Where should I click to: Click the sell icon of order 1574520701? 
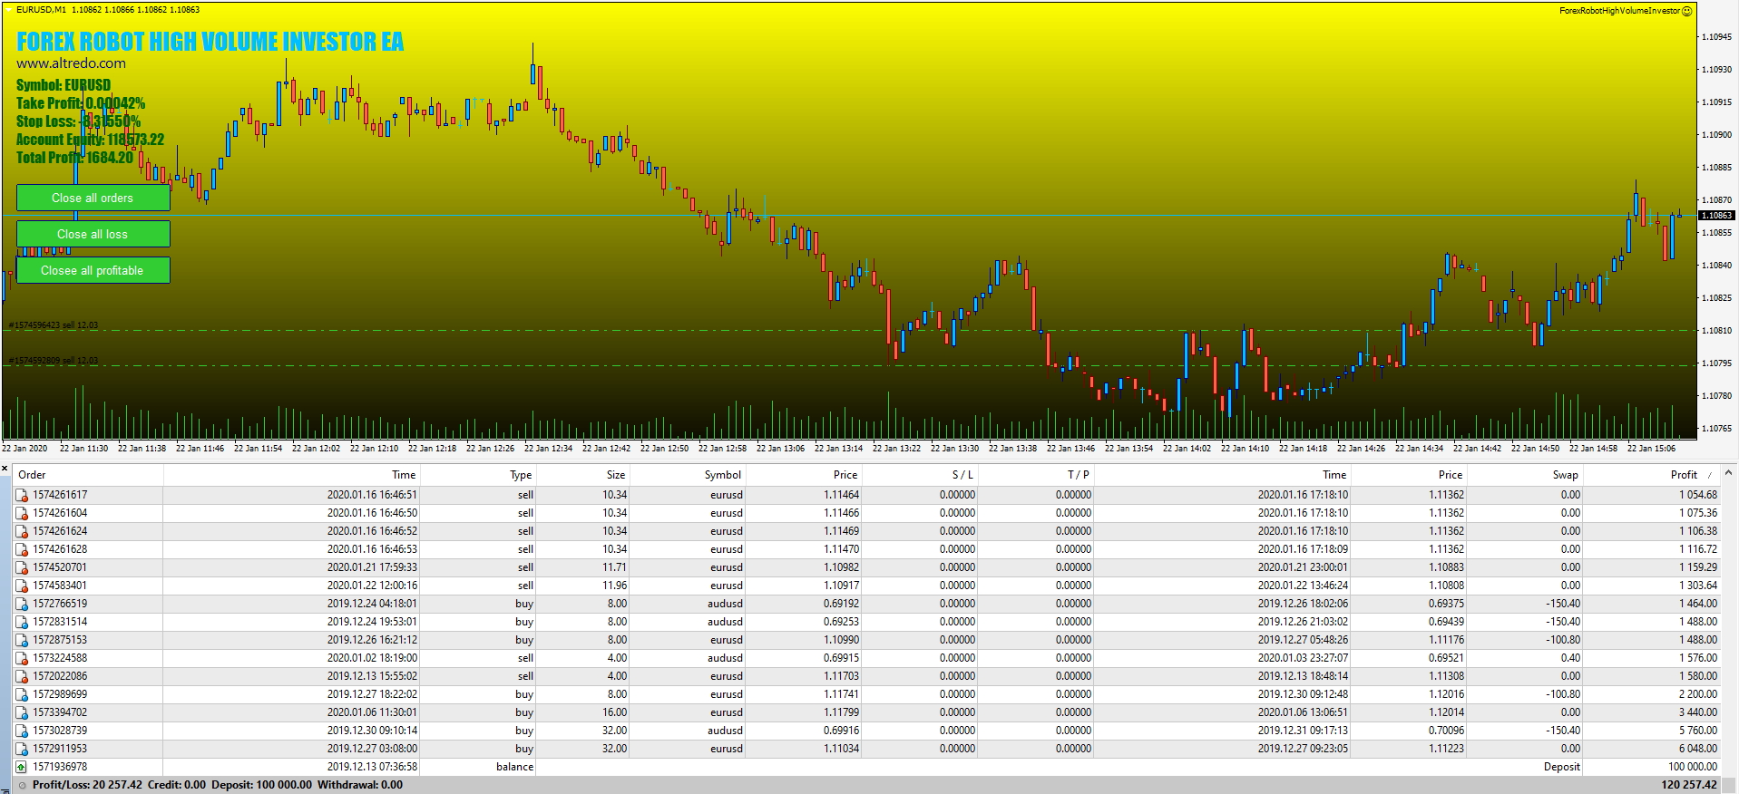point(22,567)
